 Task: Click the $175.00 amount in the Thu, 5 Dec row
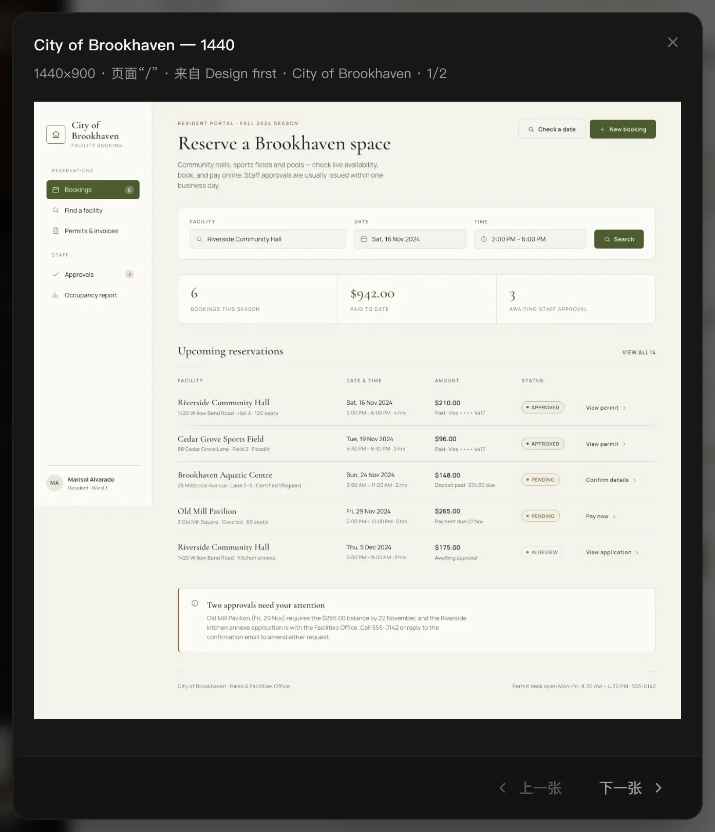[447, 547]
